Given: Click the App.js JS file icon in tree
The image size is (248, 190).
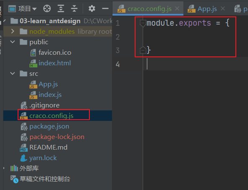Looking at the screenshot, I should [33, 84].
